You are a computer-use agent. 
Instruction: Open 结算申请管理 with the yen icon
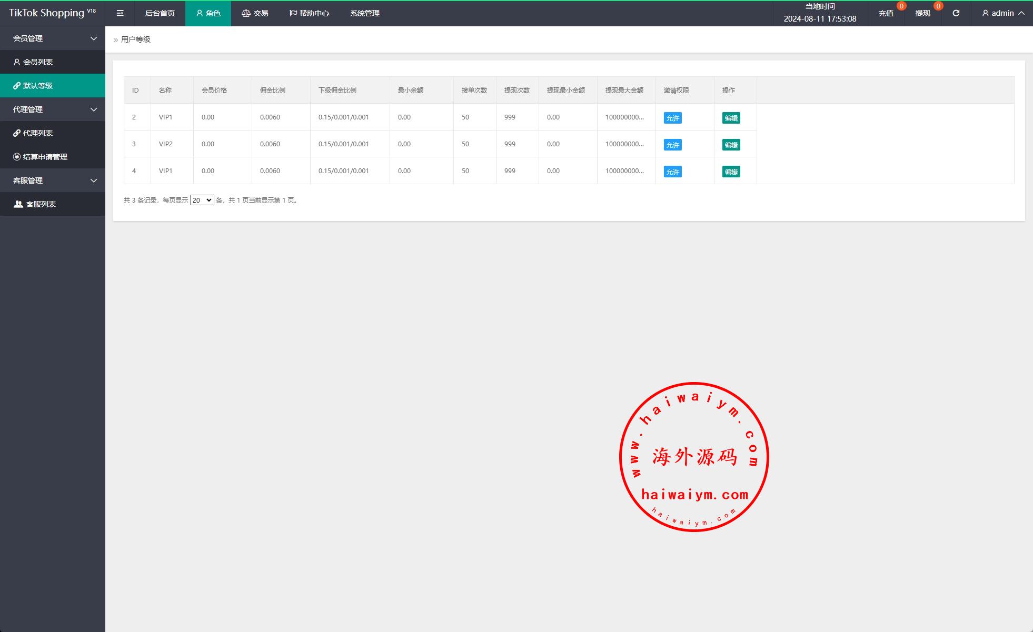(x=41, y=157)
